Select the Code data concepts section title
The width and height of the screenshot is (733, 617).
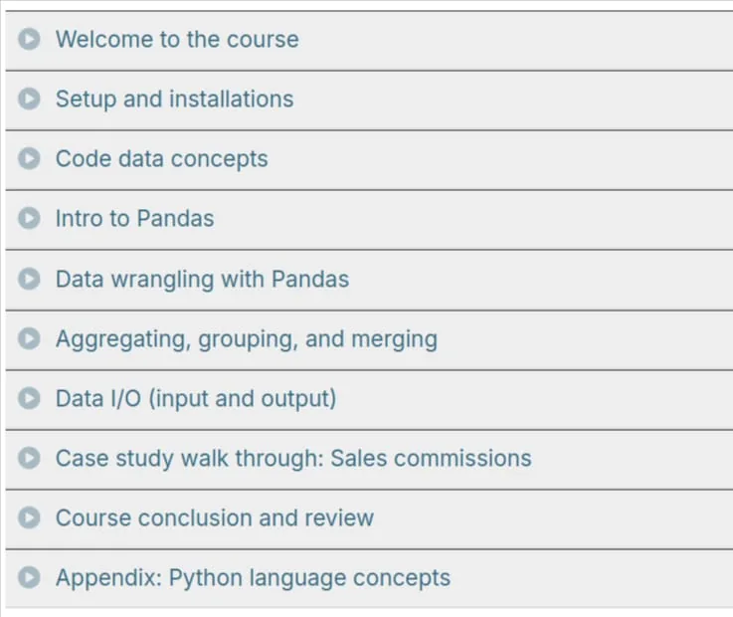tap(162, 159)
